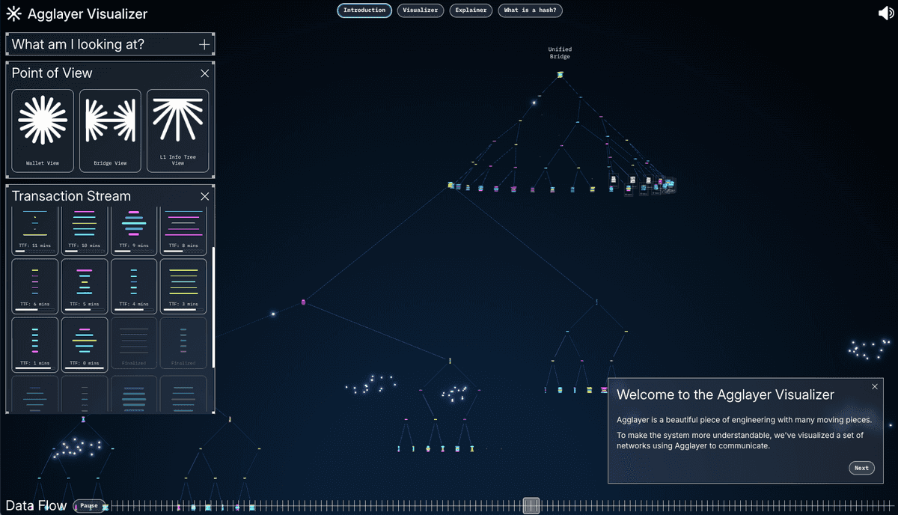Expand the What am I looking at panel
Image resolution: width=898 pixels, height=515 pixels.
[x=204, y=44]
